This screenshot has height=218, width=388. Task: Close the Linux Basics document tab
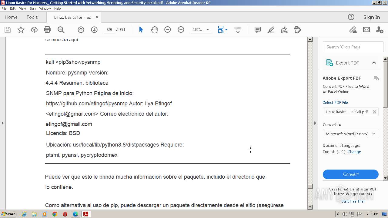[x=97, y=17]
